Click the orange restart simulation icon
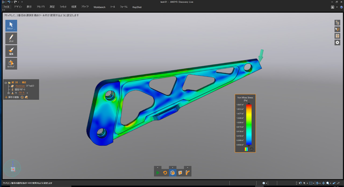Image resolution: width=344 pixels, height=187 pixels. 165,173
